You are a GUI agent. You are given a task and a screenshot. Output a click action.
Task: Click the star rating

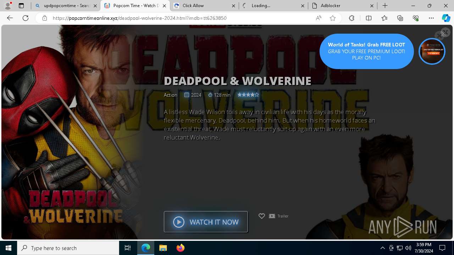248,95
